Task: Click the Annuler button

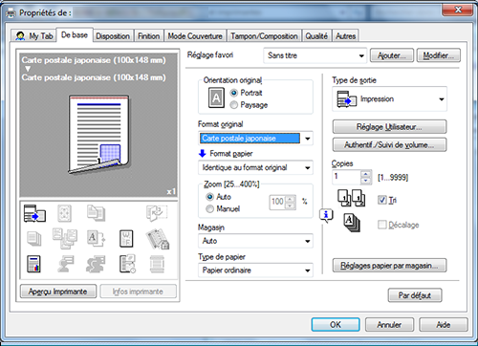Action: click(389, 325)
